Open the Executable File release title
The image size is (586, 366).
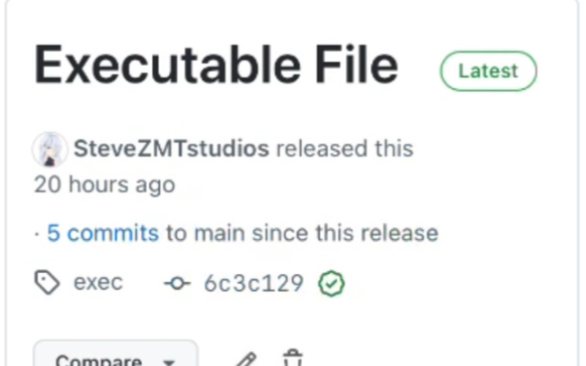(216, 65)
